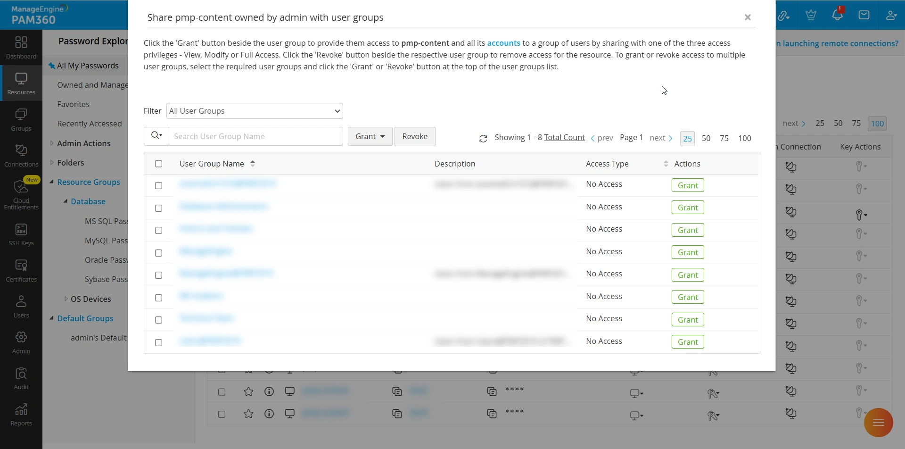
Task: Select Recently Accessed in the left menu
Action: point(90,124)
